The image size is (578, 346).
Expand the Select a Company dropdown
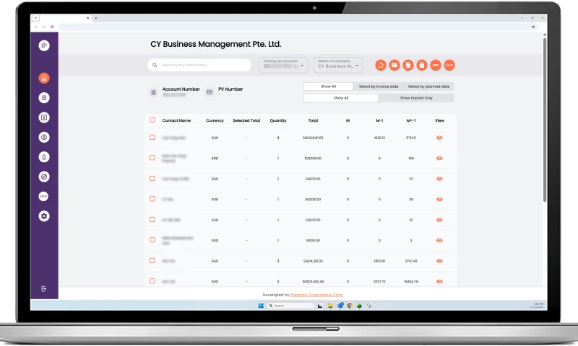(x=338, y=65)
